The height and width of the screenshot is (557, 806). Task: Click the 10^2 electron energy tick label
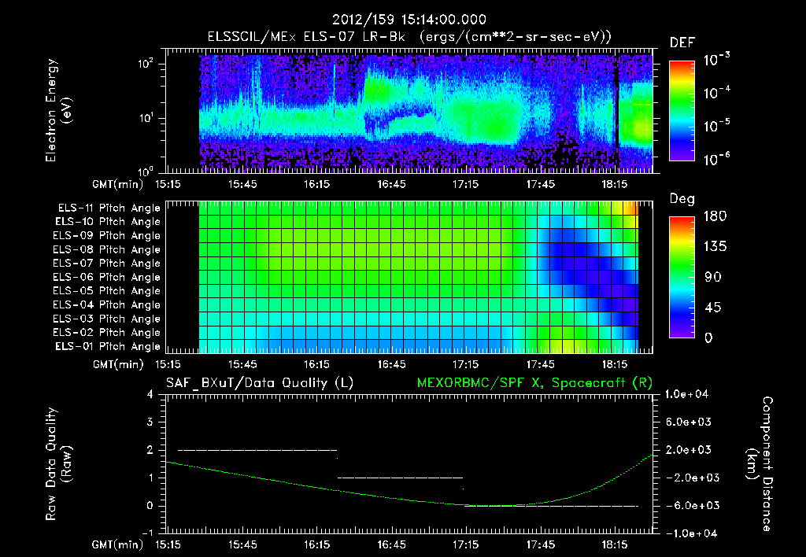tap(146, 63)
